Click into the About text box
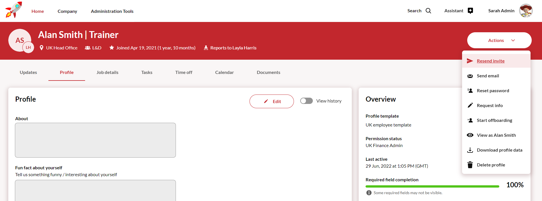This screenshot has width=542, height=201. pyautogui.click(x=95, y=140)
